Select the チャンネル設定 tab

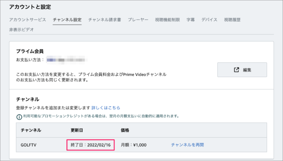click(67, 19)
